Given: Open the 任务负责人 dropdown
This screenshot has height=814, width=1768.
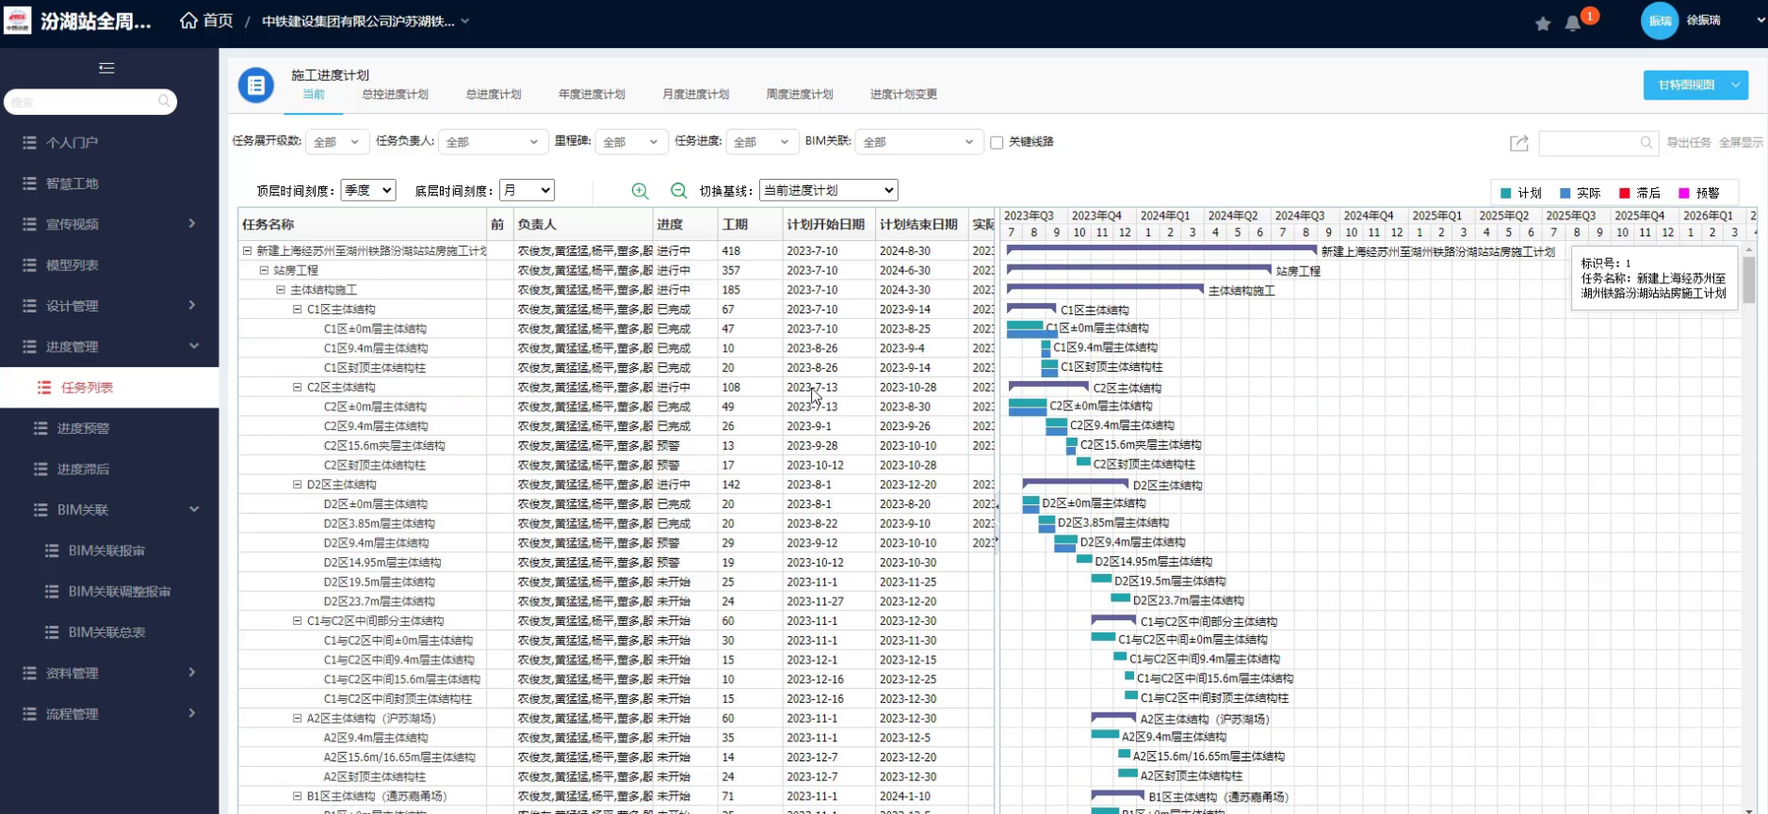Looking at the screenshot, I should pyautogui.click(x=492, y=142).
